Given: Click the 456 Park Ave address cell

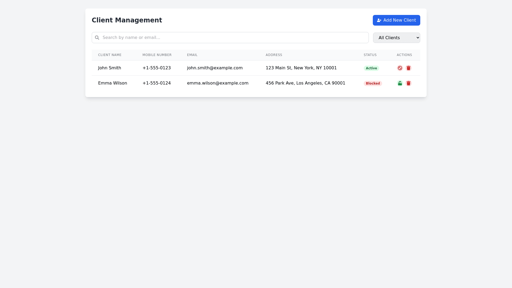Looking at the screenshot, I should (x=305, y=83).
